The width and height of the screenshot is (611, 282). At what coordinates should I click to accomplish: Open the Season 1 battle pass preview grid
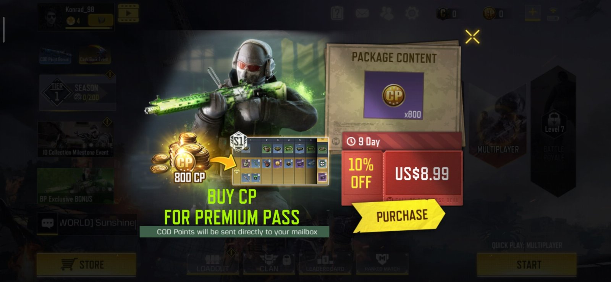[x=280, y=160]
